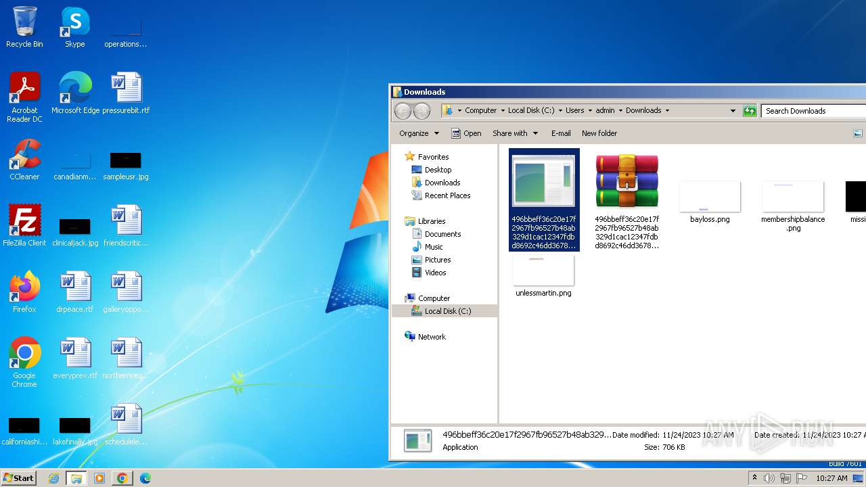Open File Explorer taskbar button
Image resolution: width=866 pixels, height=487 pixels.
click(x=76, y=478)
